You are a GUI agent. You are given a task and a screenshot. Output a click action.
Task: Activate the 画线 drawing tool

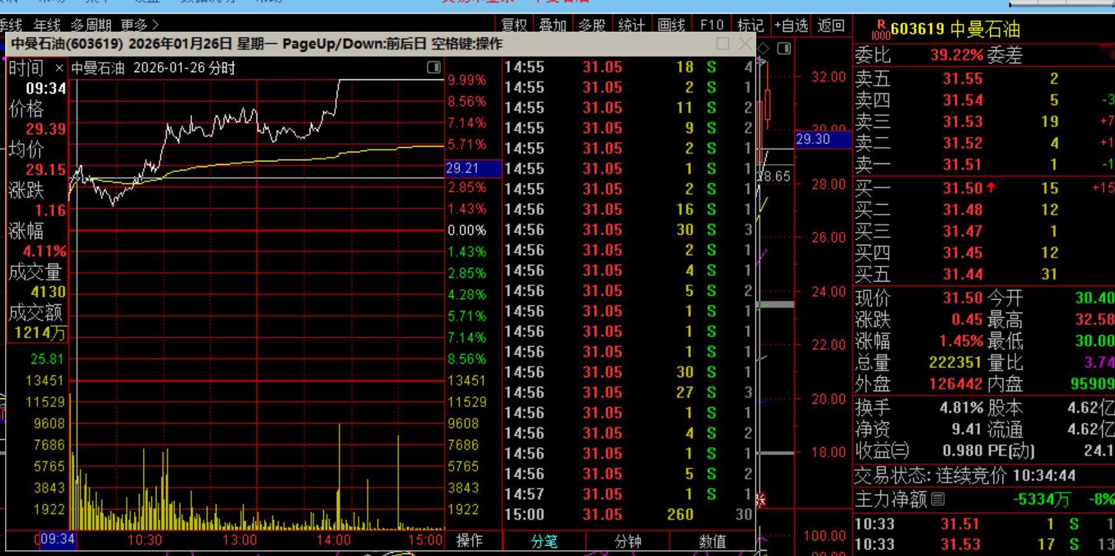tap(671, 25)
